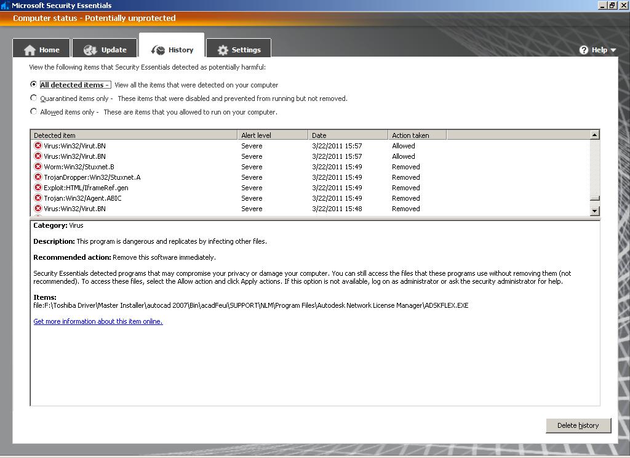
Task: Open the Settings tab
Action: point(239,48)
